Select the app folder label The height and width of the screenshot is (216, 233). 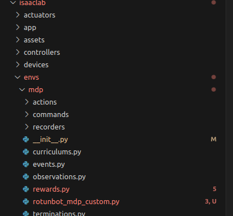[30, 28]
